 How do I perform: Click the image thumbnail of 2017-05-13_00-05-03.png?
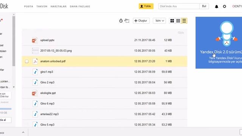35,51
